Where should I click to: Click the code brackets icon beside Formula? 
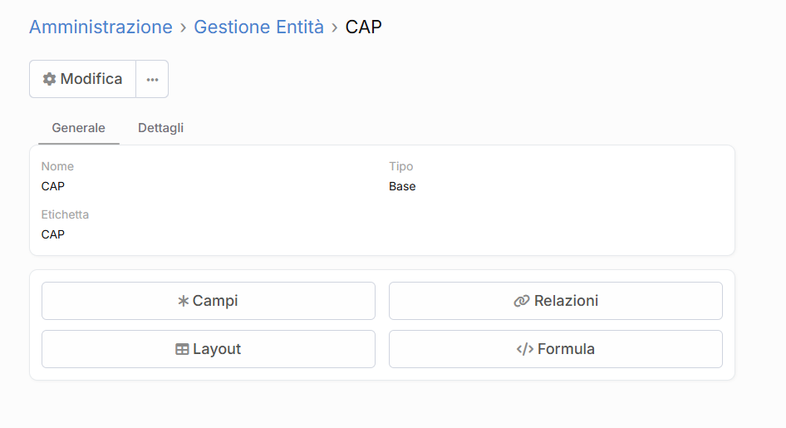coord(524,349)
